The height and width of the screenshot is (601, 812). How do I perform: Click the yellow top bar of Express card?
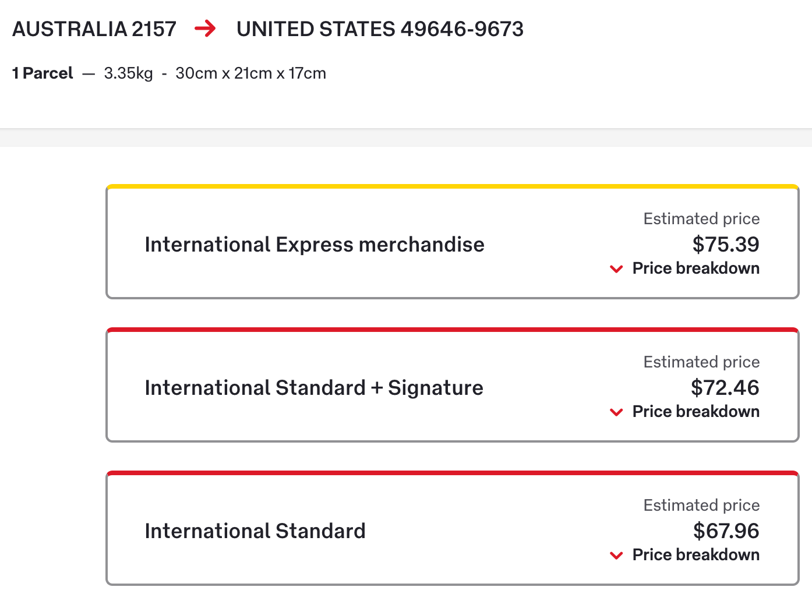pyautogui.click(x=452, y=187)
